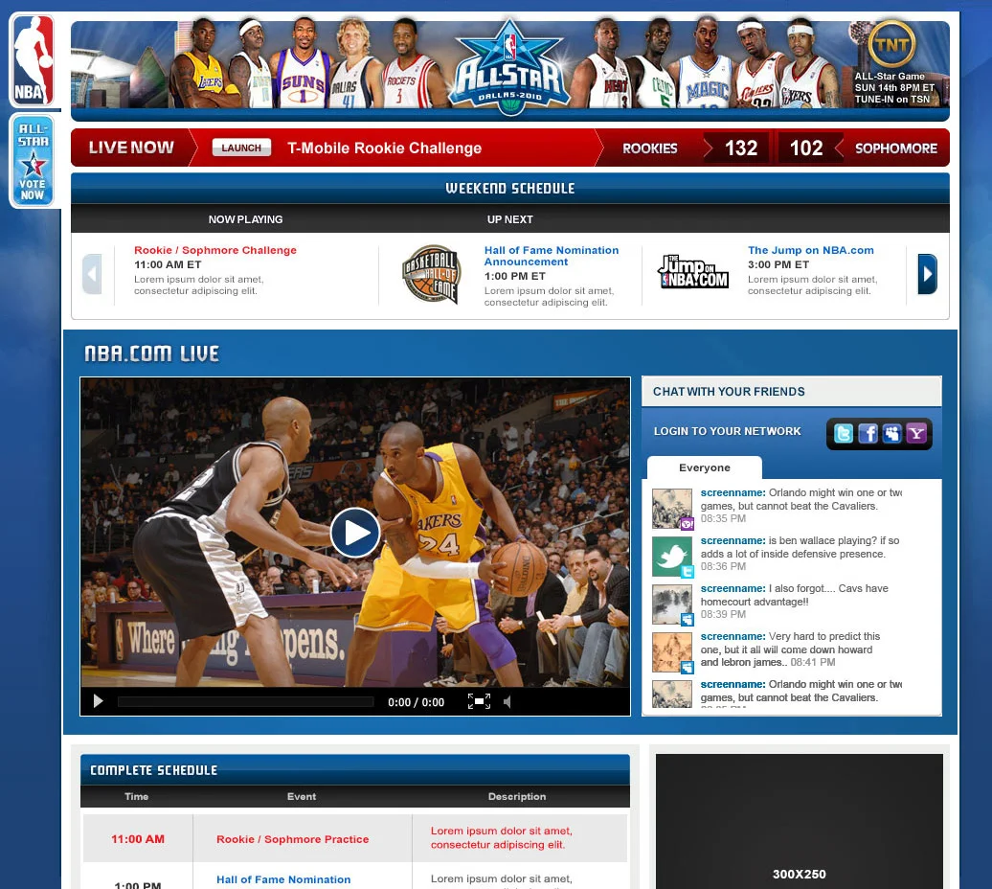The image size is (992, 889).
Task: Click the Basketball Hall of Fame logo
Action: (x=432, y=274)
